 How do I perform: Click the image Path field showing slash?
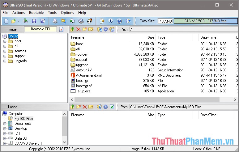[x=184, y=29]
